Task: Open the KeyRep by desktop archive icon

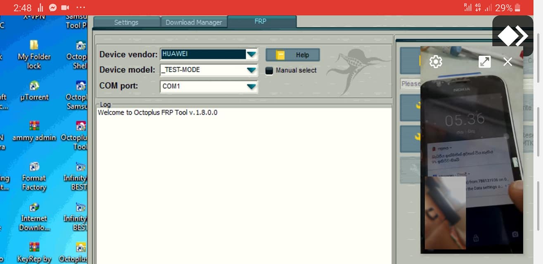Action: [x=34, y=252]
